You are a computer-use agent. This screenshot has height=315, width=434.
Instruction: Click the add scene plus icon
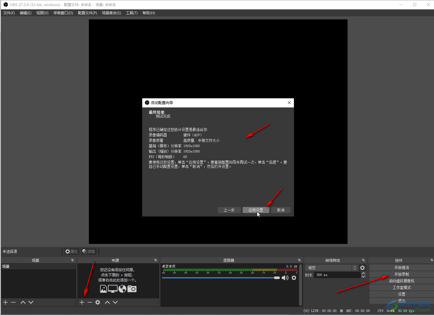tap(5, 302)
